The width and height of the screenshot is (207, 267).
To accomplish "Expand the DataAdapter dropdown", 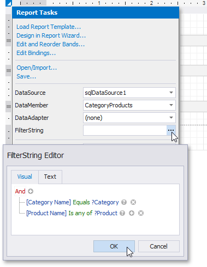I will (x=171, y=118).
